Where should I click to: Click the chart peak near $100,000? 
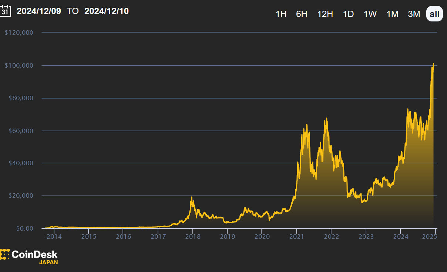tap(433, 64)
